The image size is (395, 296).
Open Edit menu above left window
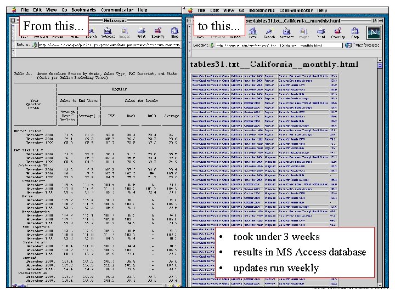tap(37, 10)
